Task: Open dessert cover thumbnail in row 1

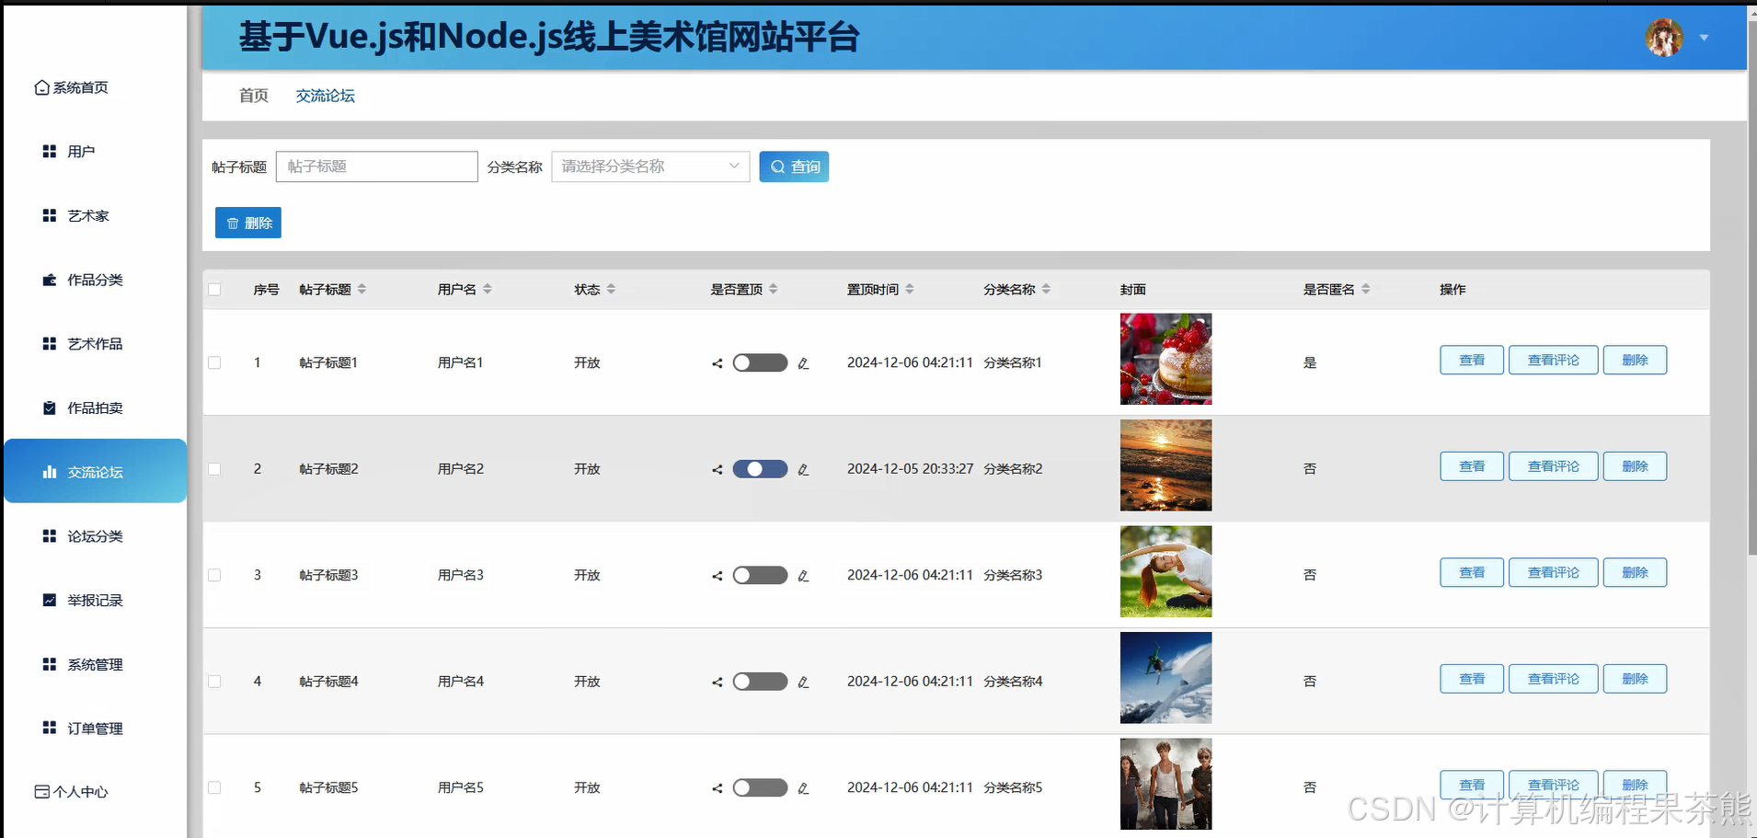Action: point(1166,359)
